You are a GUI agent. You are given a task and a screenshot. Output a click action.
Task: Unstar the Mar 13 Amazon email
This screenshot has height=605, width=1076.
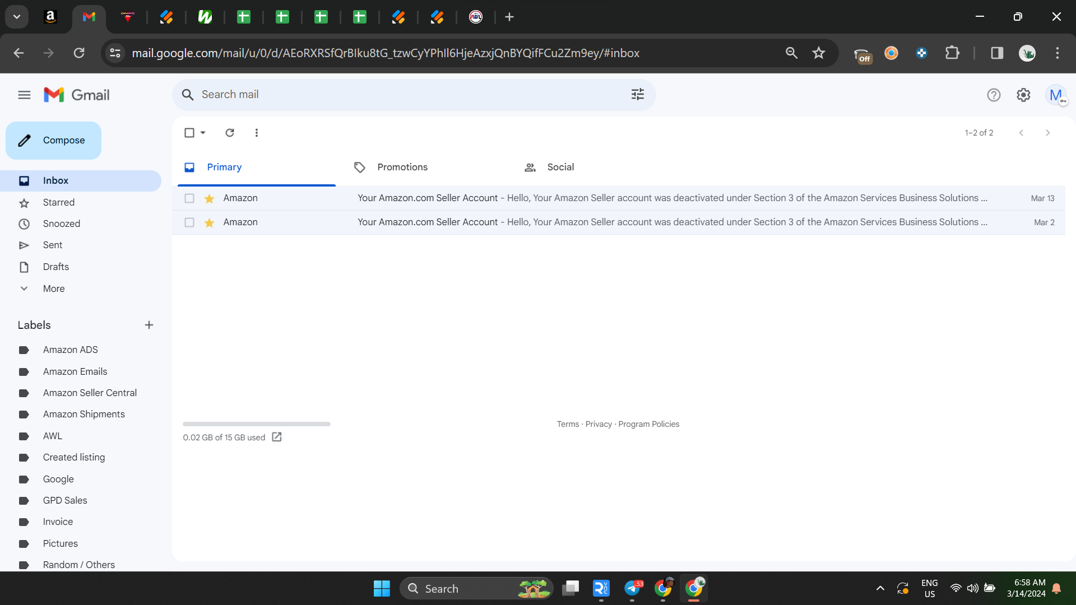point(210,198)
